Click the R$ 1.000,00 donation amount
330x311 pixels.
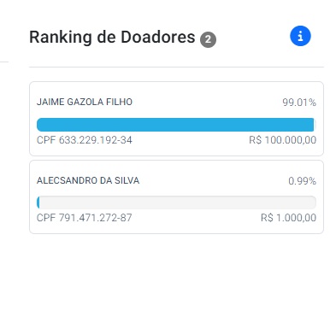(288, 218)
